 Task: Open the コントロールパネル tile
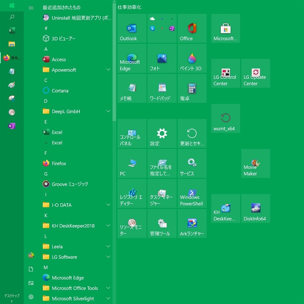click(132, 133)
